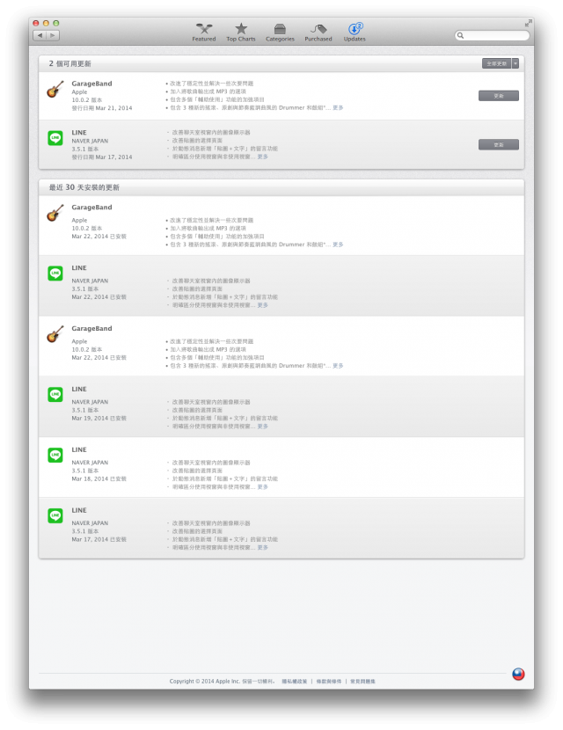The image size is (563, 730).
Task: Show the Purchased apps tab
Action: [x=318, y=33]
